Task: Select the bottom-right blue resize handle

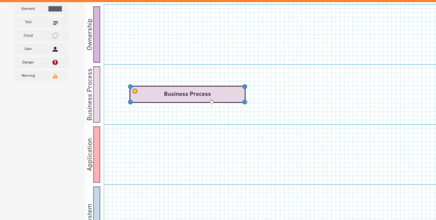Action: 245,102
